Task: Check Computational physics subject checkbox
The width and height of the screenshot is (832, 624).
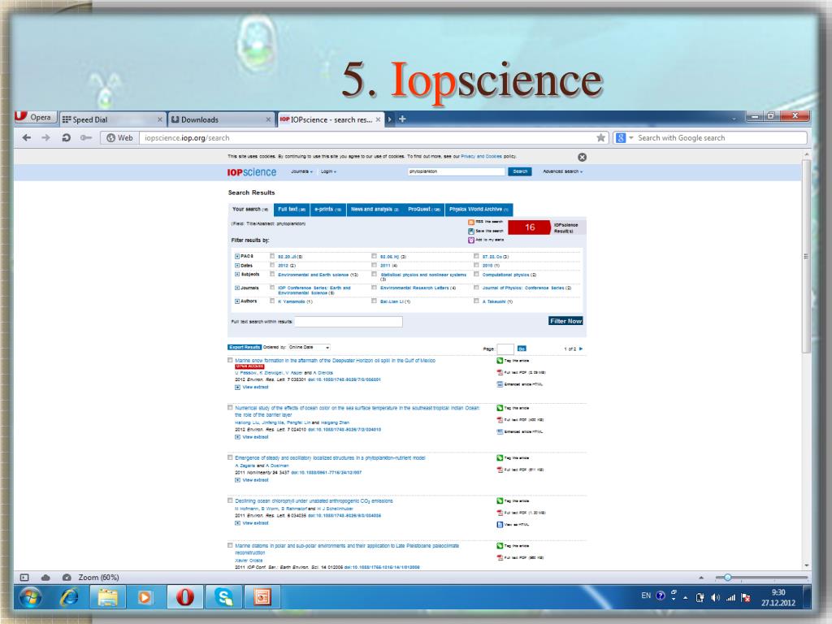Action: [476, 275]
